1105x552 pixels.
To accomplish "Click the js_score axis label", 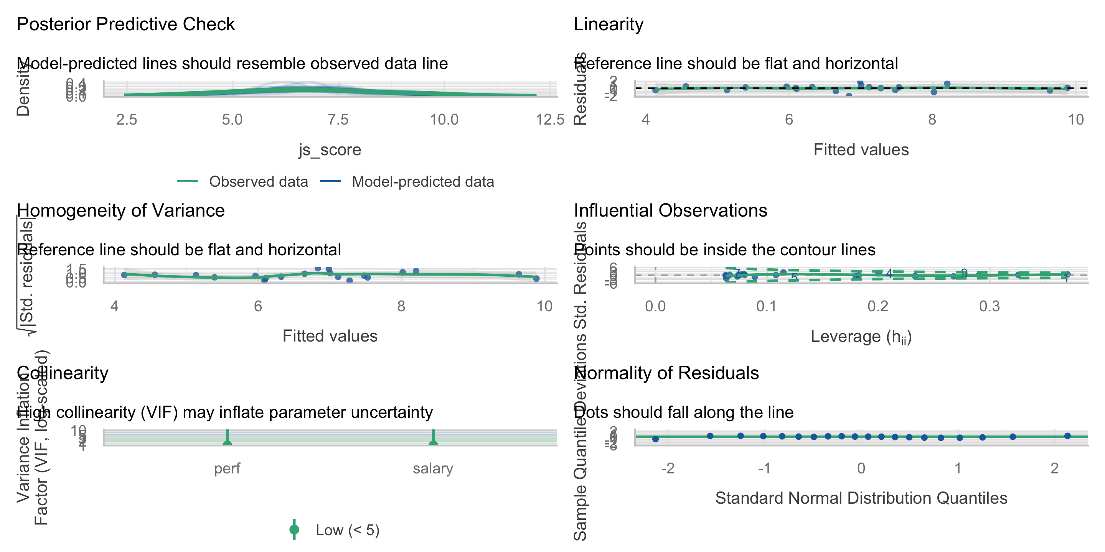I will point(330,149).
